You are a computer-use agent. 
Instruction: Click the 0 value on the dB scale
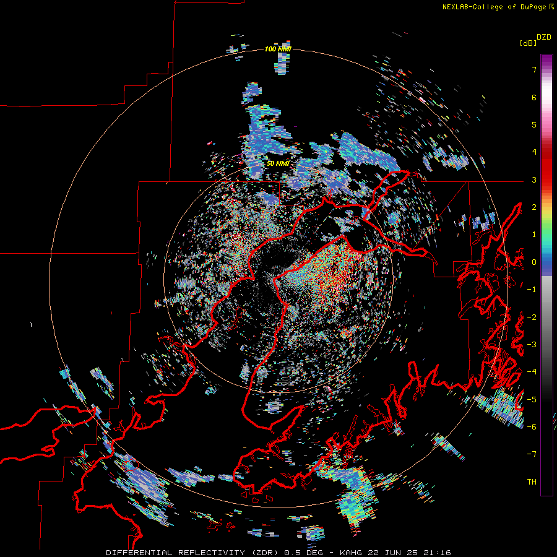534,262
